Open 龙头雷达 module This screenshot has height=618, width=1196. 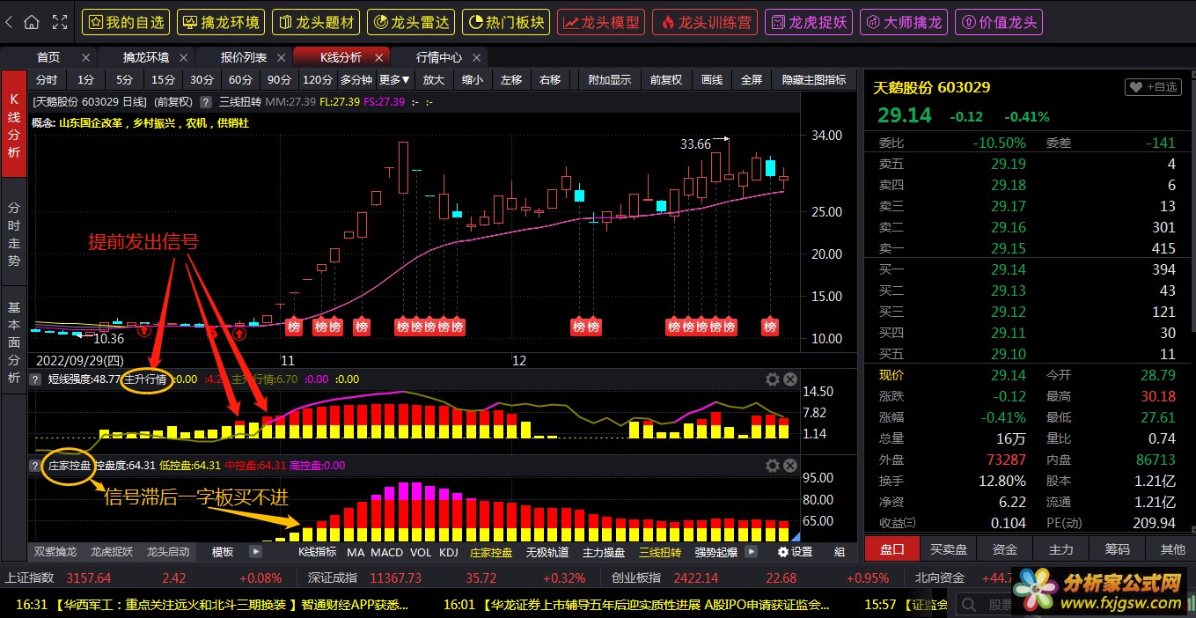(x=411, y=22)
